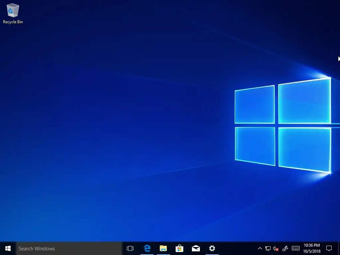
Task: Select the Recycle Bin desktop icon
Action: (13, 13)
